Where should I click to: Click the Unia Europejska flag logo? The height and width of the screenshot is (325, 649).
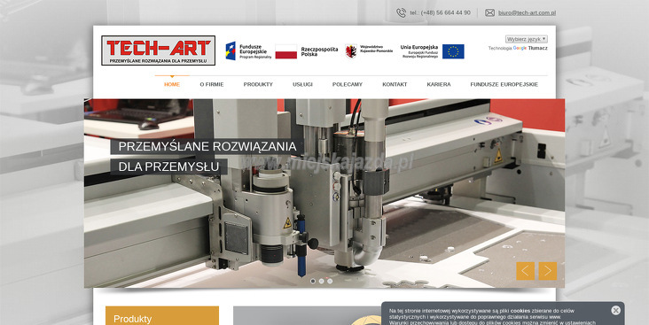[432, 51]
